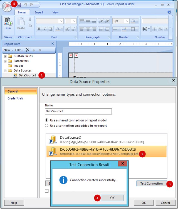Switch to the Home ribbon tab

point(22,13)
